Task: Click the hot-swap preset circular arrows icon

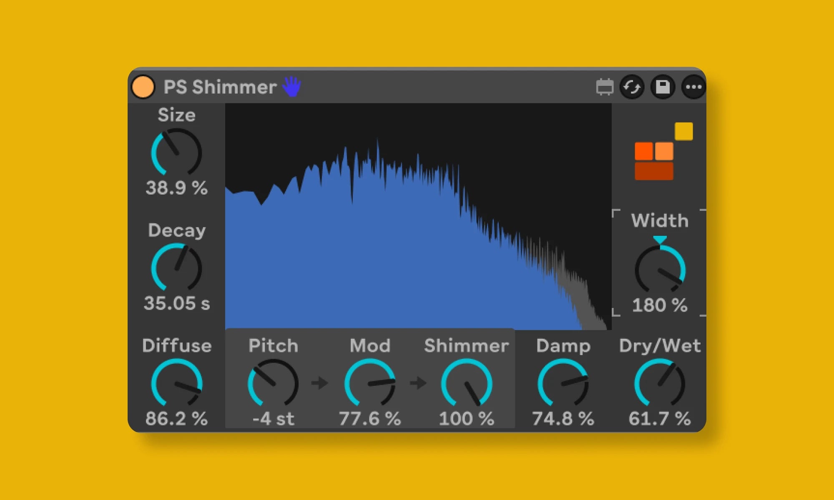Action: [x=632, y=87]
